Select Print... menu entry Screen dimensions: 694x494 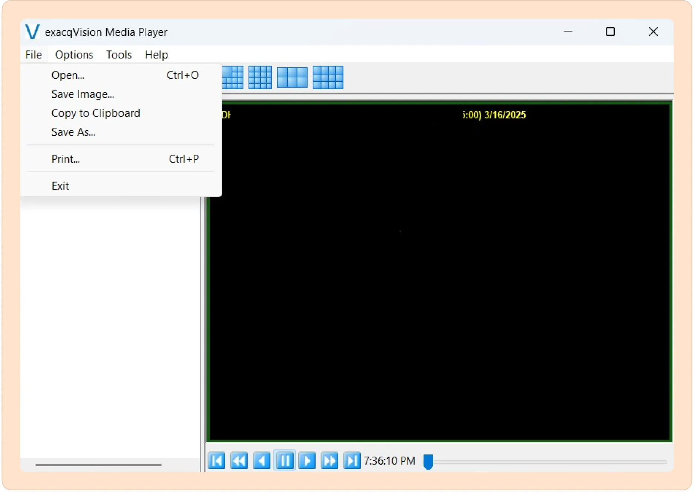(x=121, y=159)
